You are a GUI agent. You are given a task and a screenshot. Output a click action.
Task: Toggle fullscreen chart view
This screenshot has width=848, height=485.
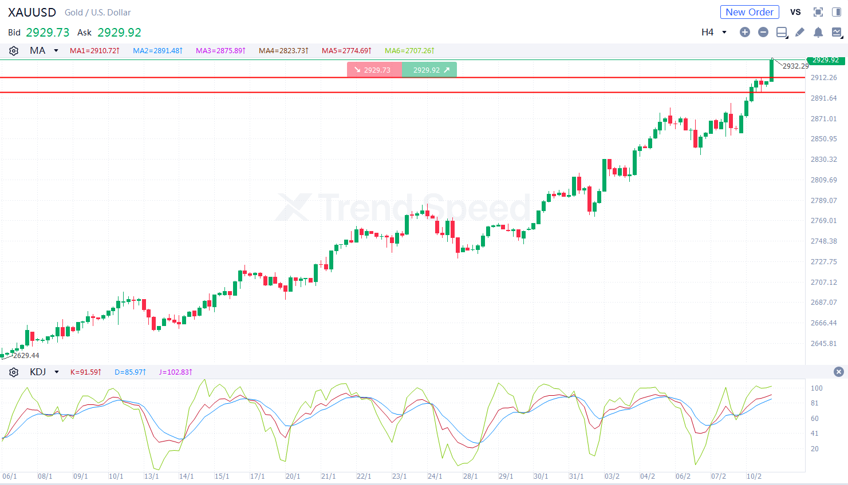[x=818, y=12]
